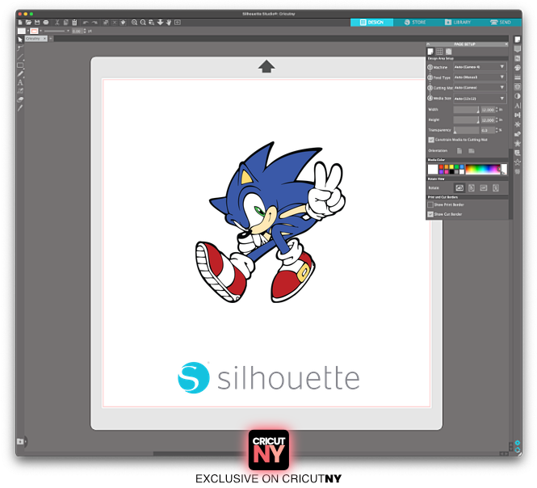Switch to the STORE tab
Screen dimensions: 537x488
pyautogui.click(x=415, y=23)
